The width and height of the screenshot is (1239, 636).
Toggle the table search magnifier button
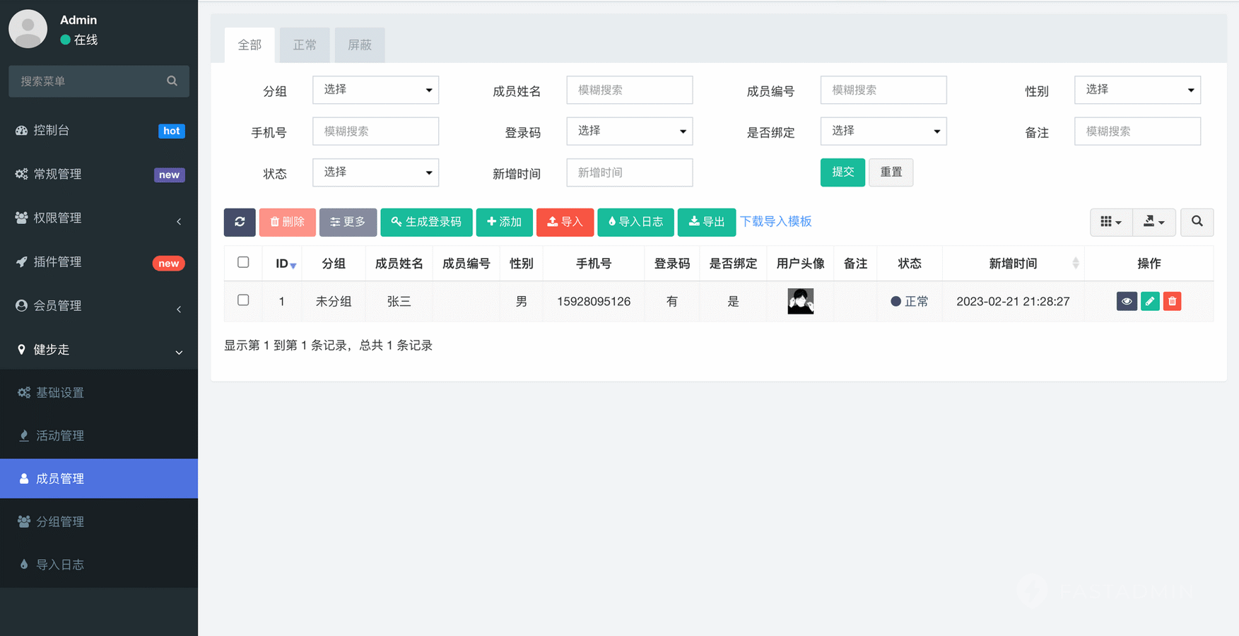point(1197,222)
